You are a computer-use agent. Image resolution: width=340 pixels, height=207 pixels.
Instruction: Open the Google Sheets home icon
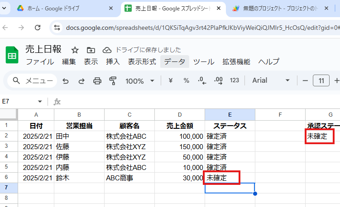click(x=12, y=55)
